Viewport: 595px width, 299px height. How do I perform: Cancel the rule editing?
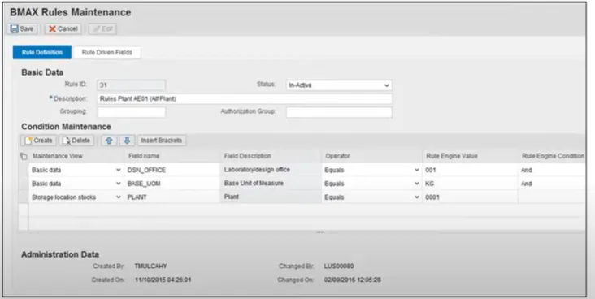63,28
